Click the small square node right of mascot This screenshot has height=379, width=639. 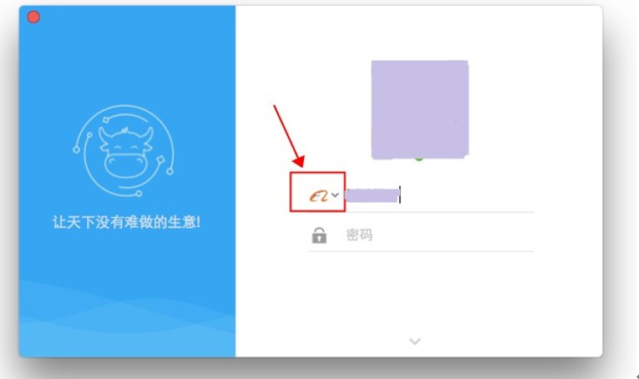[x=160, y=159]
